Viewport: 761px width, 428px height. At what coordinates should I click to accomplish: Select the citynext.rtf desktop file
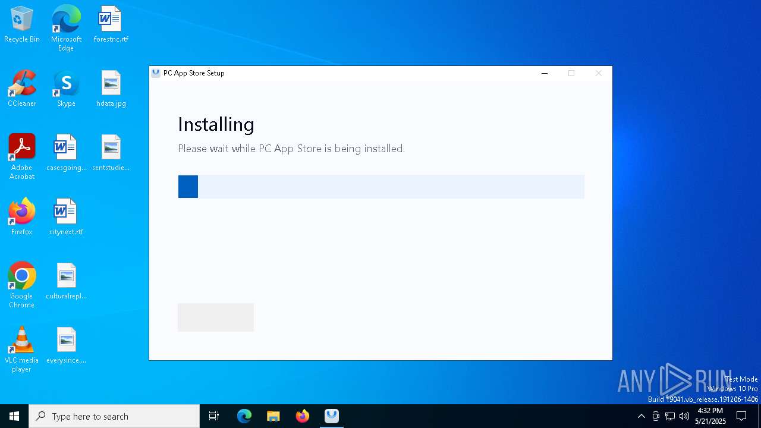pos(66,217)
